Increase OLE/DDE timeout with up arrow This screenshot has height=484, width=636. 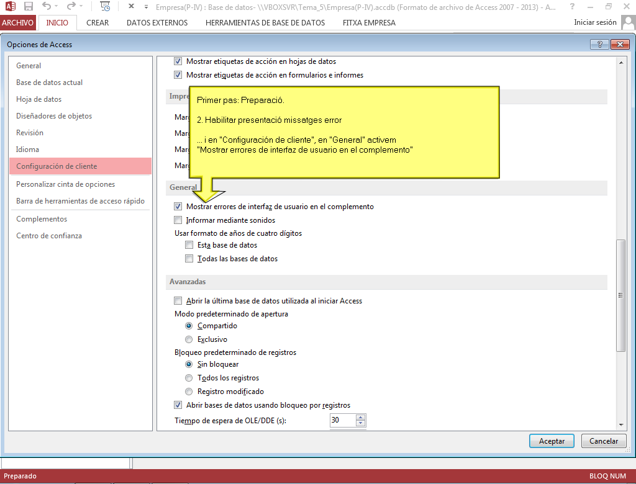pyautogui.click(x=361, y=418)
